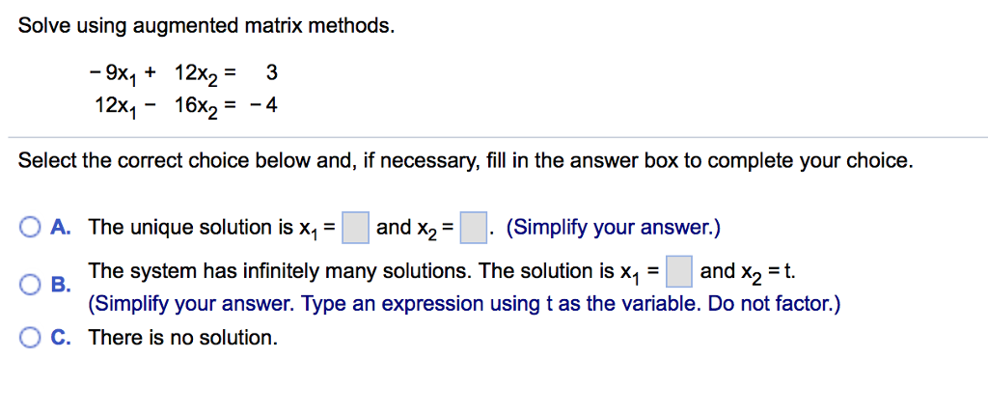Click the bold 'B.' choice label
The width and height of the screenshot is (988, 413).
tap(61, 286)
